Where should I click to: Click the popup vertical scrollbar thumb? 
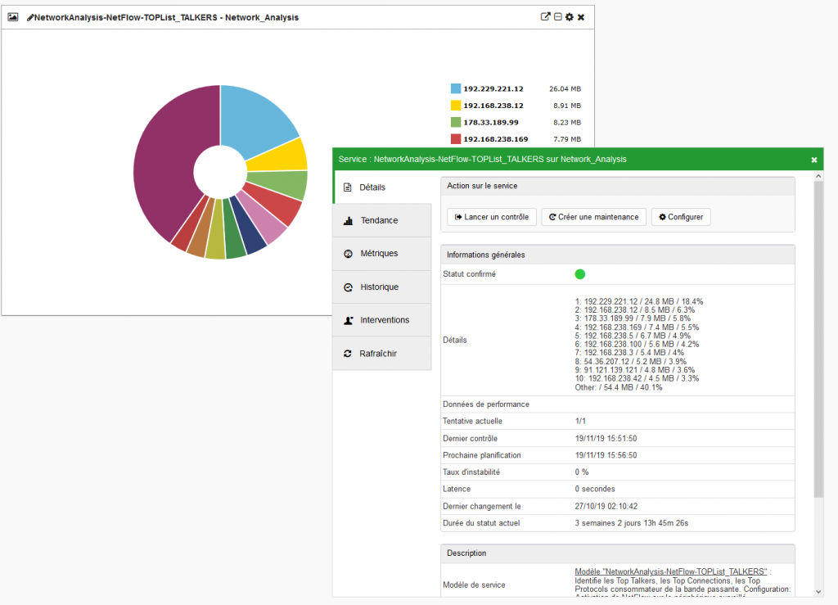(818, 340)
